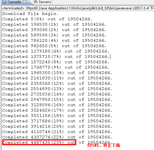Switch to the Console tab
The image size is (154, 150).
tap(14, 2)
